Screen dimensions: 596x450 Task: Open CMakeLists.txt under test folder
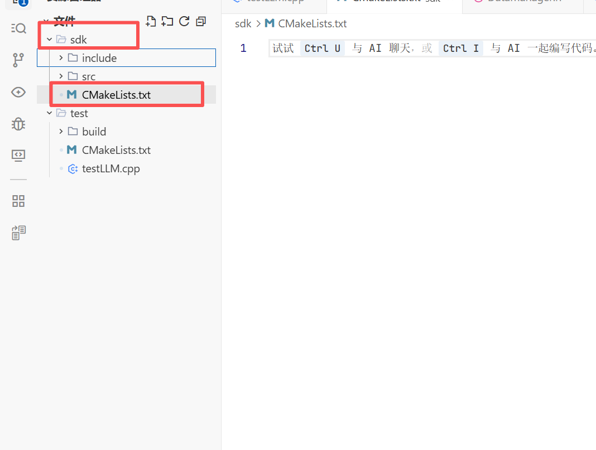[x=126, y=150]
